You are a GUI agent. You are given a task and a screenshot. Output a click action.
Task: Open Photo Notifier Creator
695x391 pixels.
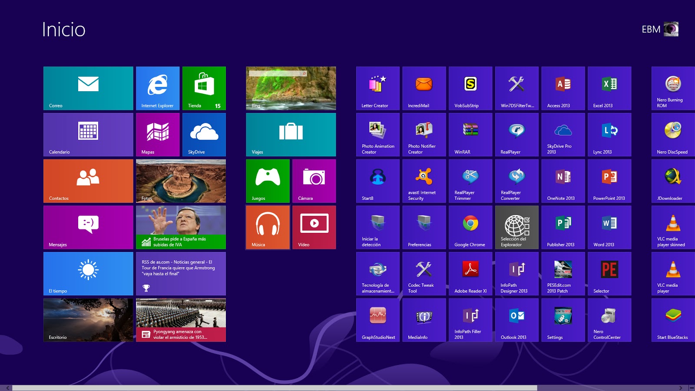[x=424, y=135]
